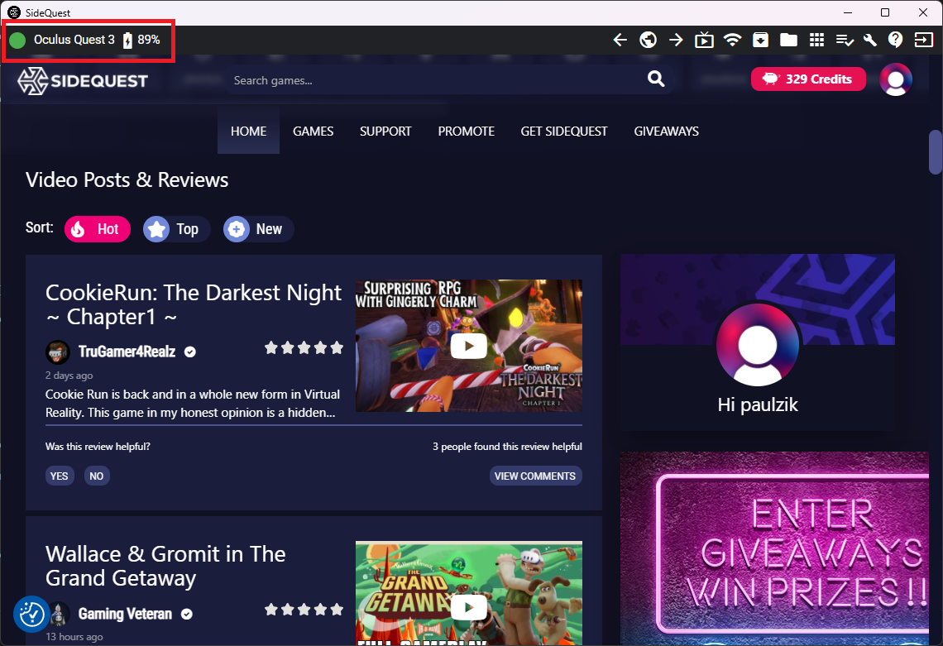The image size is (943, 646).
Task: Open the CookieRun: The Darkest Night review title
Action: [194, 304]
